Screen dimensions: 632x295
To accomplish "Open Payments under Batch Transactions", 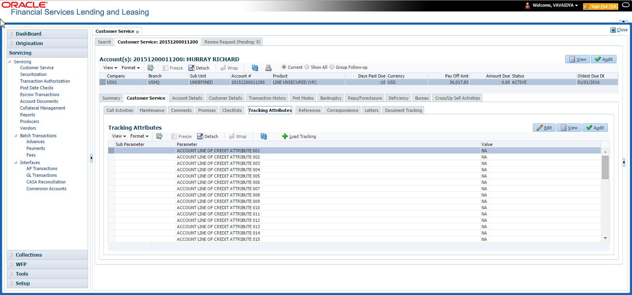I will 36,148.
